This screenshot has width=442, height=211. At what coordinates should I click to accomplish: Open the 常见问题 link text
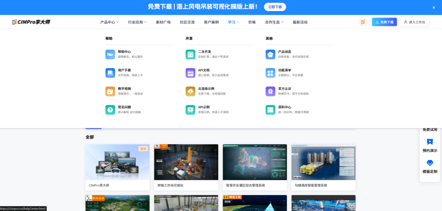[x=124, y=107]
